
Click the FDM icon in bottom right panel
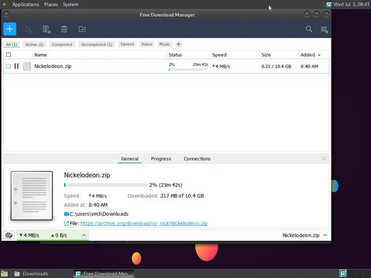click(x=343, y=274)
